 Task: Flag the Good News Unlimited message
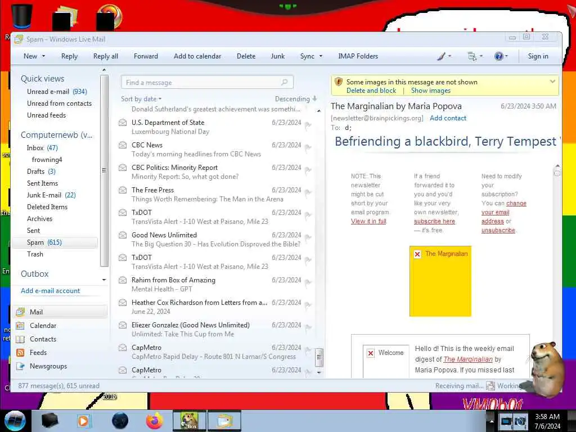pyautogui.click(x=308, y=238)
